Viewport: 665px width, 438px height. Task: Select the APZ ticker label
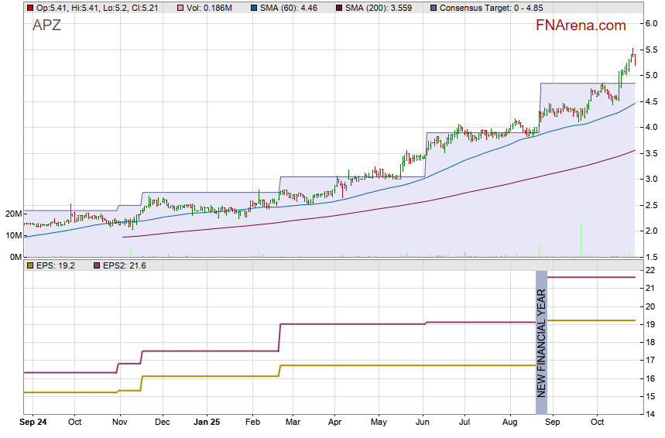[x=46, y=26]
